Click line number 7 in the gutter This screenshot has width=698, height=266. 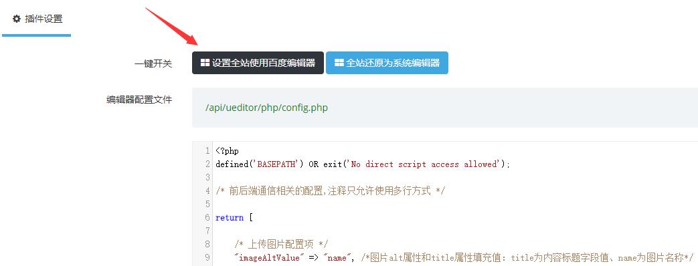pos(207,231)
